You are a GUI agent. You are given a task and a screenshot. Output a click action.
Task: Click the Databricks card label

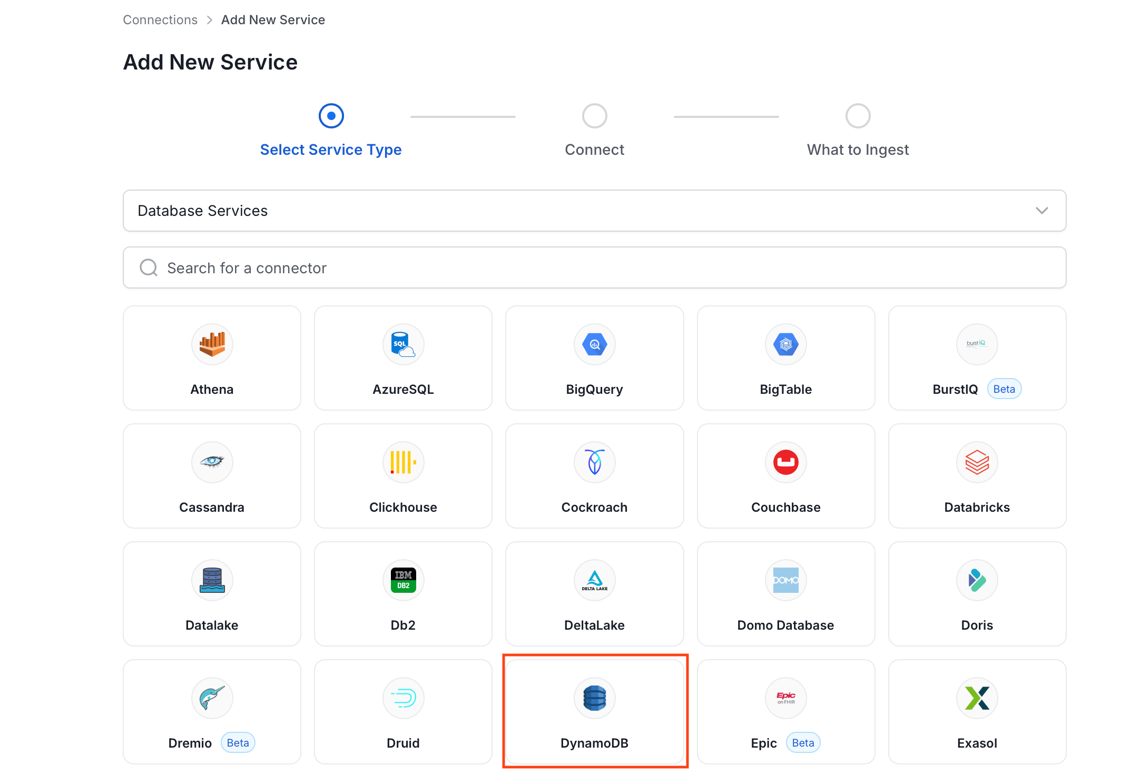click(x=977, y=508)
